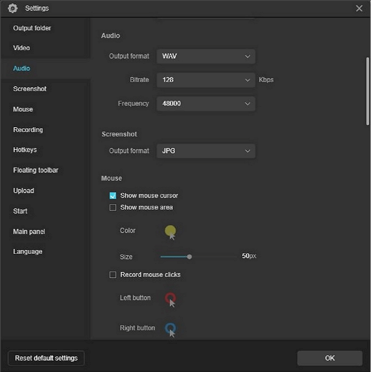Screen dimensions: 371x372
Task: Click the settings vertical scrollbar thumb
Action: tap(368, 91)
